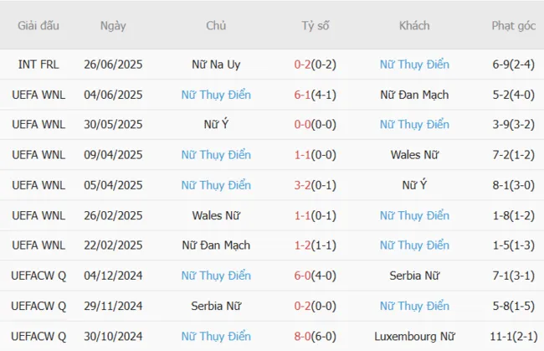Click the Nữ Na Uy team name
The height and width of the screenshot is (351, 544).
pos(216,65)
